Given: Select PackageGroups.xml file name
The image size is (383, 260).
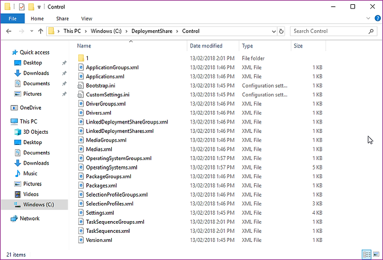Looking at the screenshot, I should pos(109,176).
